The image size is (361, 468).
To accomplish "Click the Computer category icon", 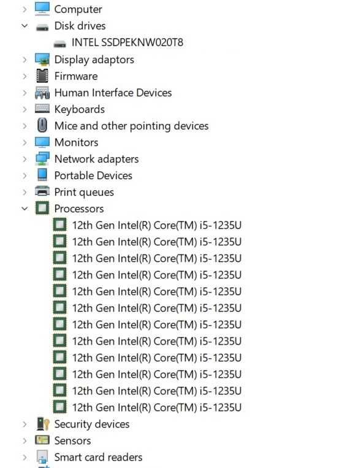I will pos(42,9).
